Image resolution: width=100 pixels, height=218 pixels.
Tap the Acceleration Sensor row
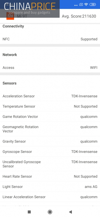tap(50, 96)
